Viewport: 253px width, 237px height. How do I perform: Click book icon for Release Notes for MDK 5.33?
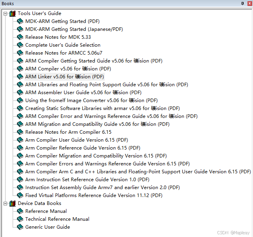click(20, 37)
